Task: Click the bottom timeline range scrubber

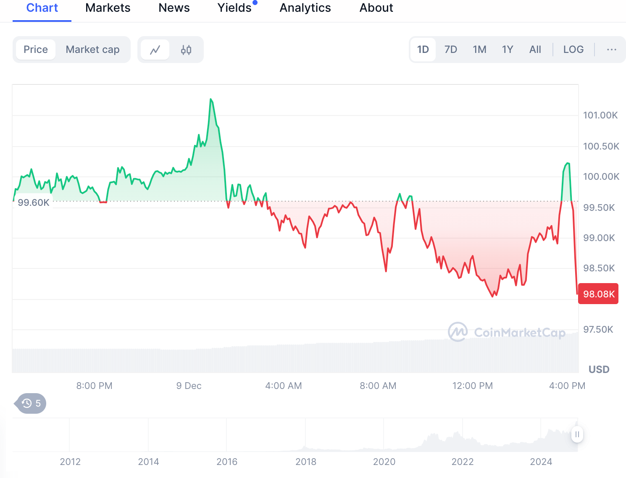Action: click(294, 435)
